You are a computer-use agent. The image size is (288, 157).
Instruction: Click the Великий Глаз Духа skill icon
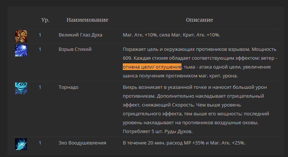pos(21,36)
